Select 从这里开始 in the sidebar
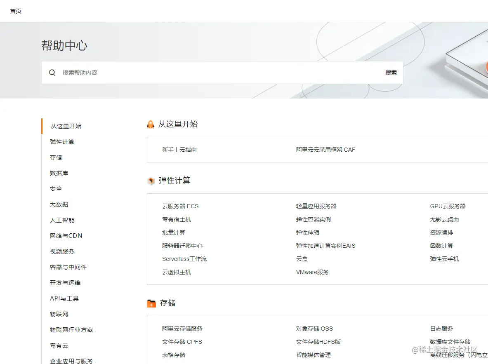The image size is (488, 364). click(66, 126)
